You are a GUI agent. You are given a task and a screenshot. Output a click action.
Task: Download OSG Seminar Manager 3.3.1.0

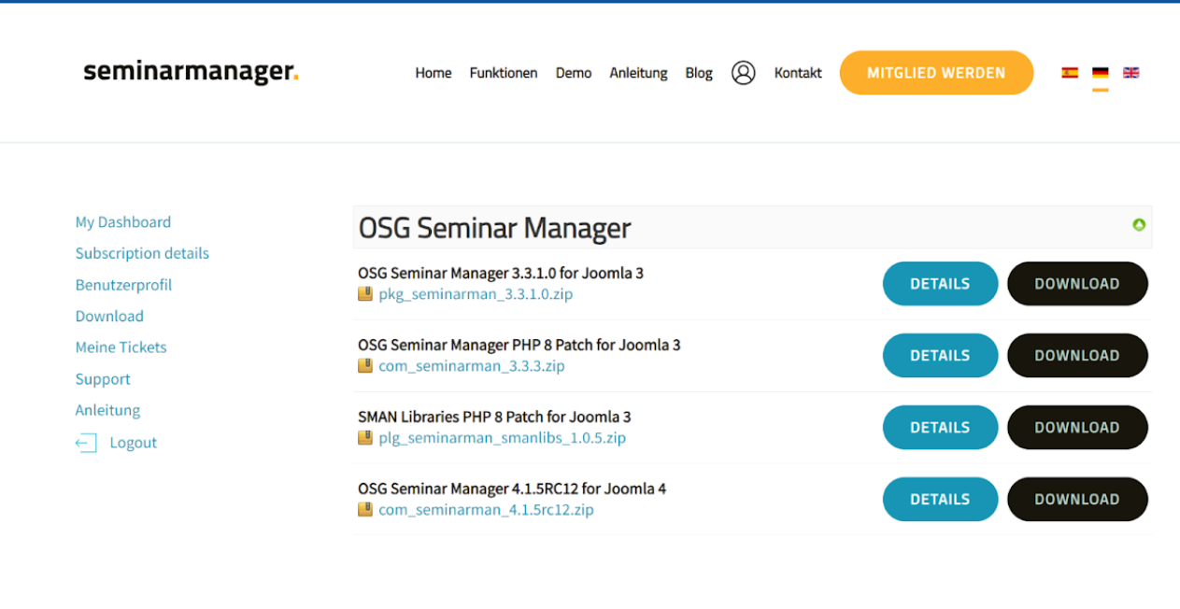pyautogui.click(x=1077, y=283)
